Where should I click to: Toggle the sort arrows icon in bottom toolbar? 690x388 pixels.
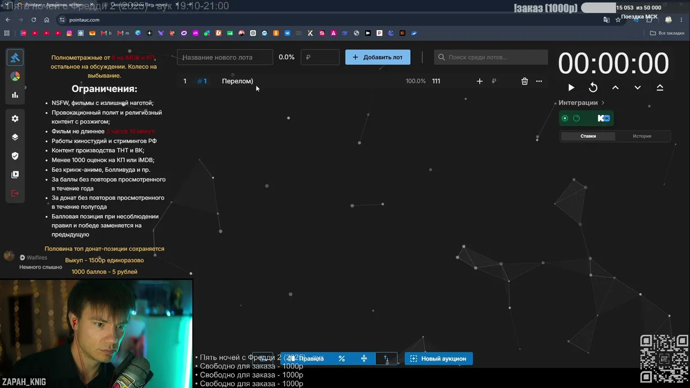(386, 358)
